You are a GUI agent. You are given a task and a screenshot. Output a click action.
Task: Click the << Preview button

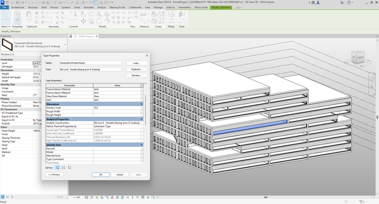click(x=54, y=175)
